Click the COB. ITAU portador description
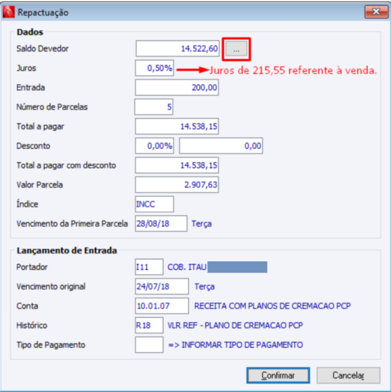The image size is (391, 392). pyautogui.click(x=187, y=267)
